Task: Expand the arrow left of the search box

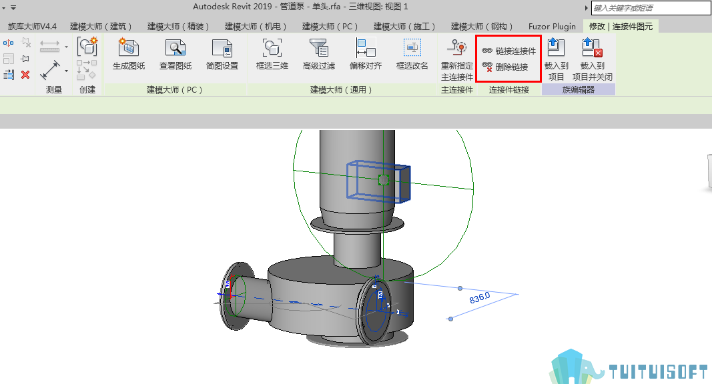Action: click(x=587, y=8)
